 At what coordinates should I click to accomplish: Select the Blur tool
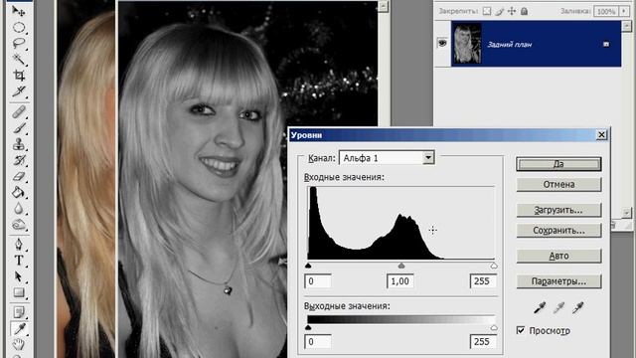click(19, 209)
